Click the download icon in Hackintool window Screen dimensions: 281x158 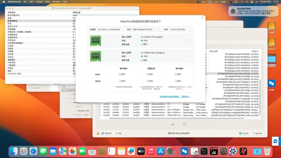coord(173,124)
